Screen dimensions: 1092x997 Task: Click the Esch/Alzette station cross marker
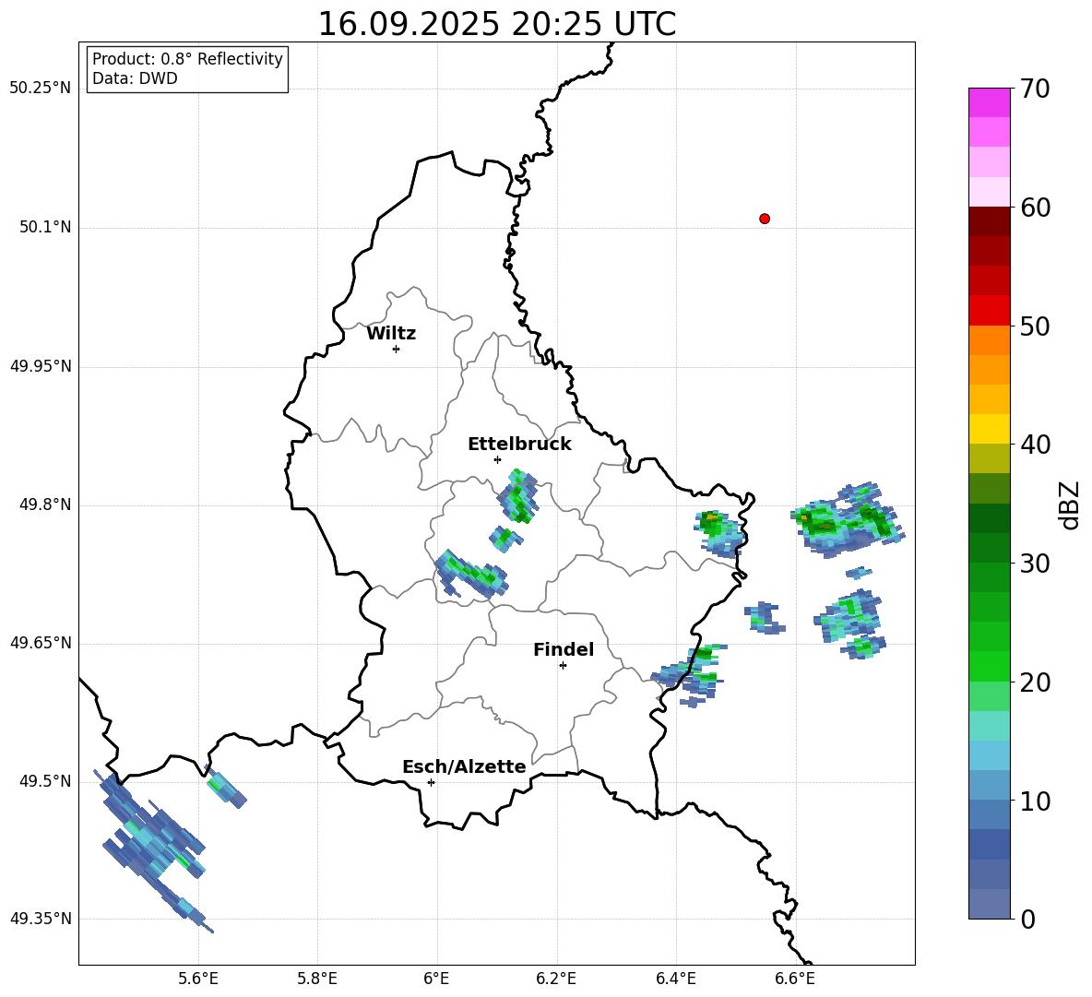(x=431, y=782)
